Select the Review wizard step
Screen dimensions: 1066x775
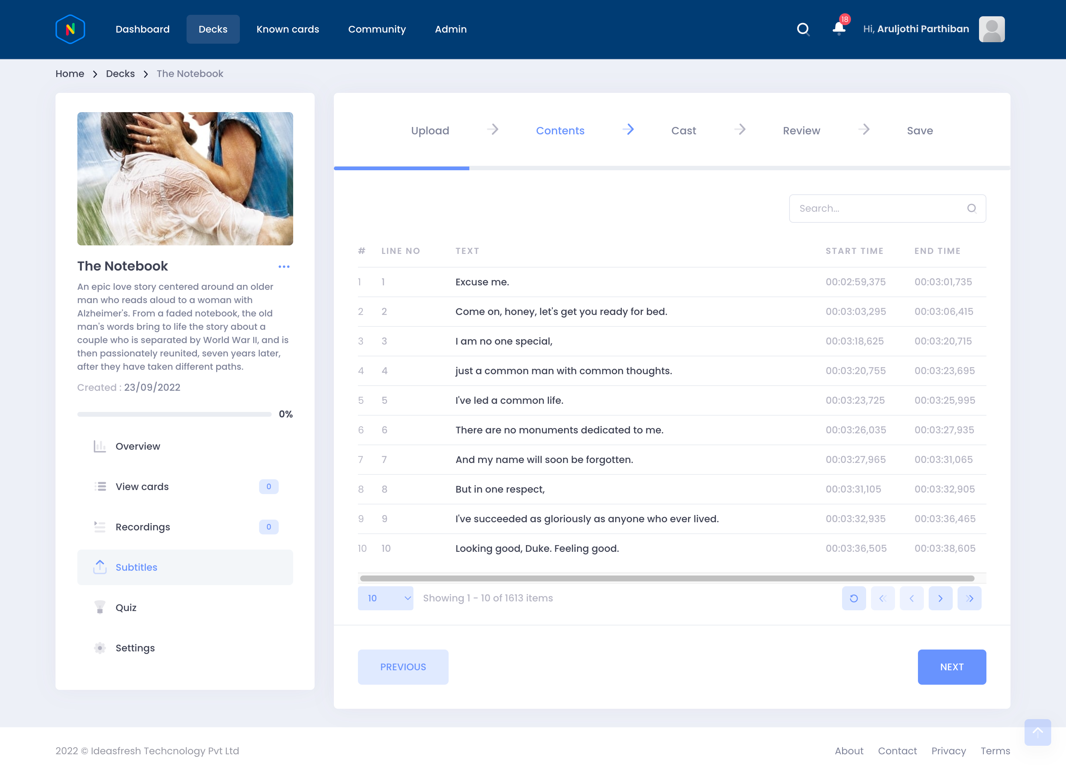coord(801,131)
